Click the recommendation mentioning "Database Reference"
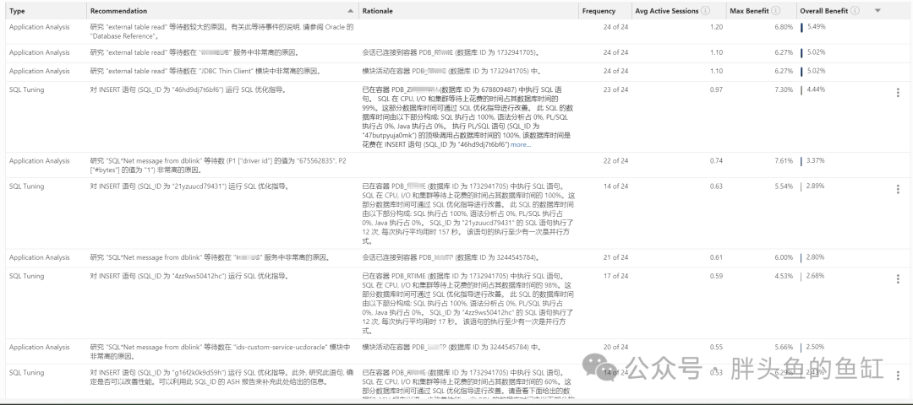 coord(221,31)
